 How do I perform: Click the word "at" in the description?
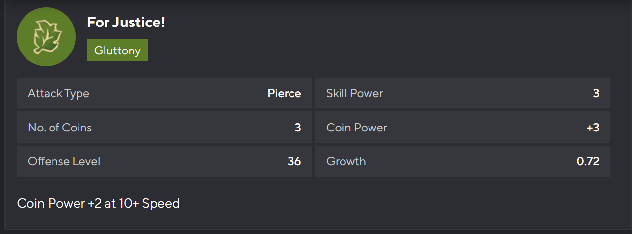[x=110, y=203]
